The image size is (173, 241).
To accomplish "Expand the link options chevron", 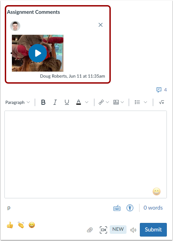I will point(107,102).
